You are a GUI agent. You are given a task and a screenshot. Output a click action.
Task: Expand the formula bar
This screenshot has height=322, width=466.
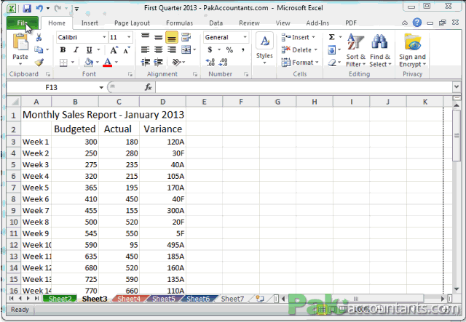(457, 87)
